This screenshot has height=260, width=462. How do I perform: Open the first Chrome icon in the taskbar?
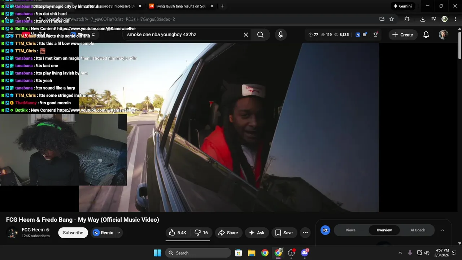click(265, 253)
